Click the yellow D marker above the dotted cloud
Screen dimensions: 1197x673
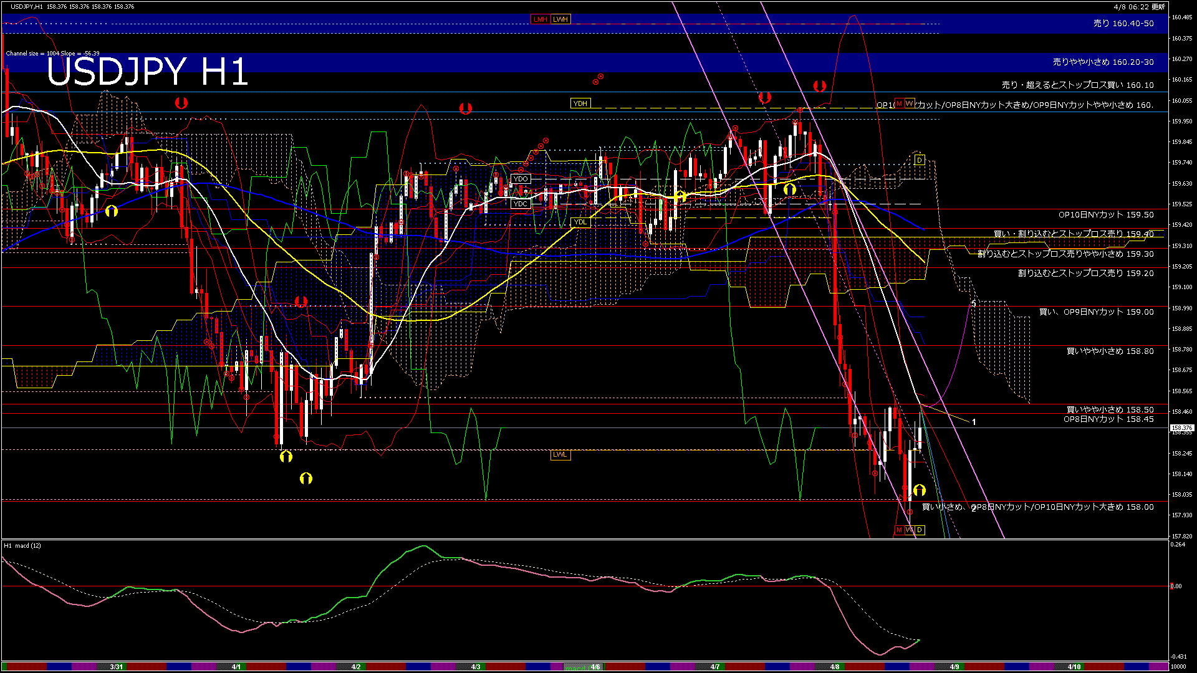pos(920,160)
